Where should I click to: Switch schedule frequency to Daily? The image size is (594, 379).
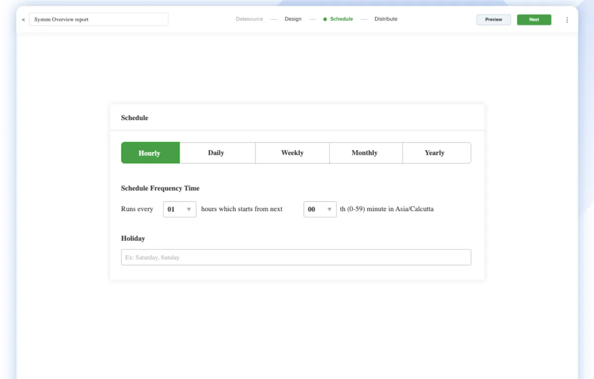(216, 153)
